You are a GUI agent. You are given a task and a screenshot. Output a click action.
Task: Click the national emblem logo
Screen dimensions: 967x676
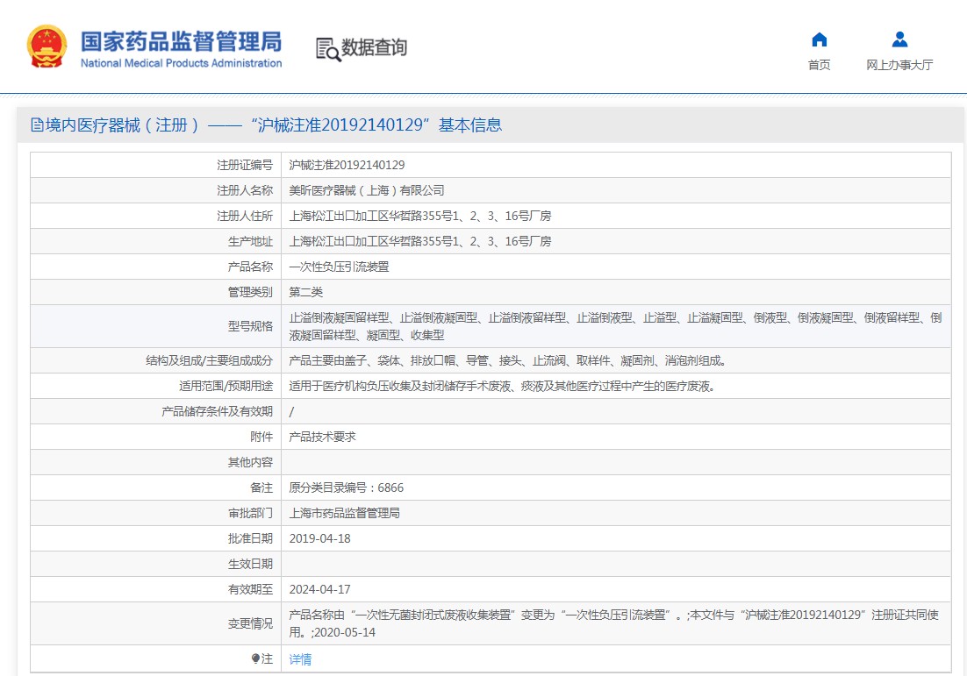[x=47, y=46]
